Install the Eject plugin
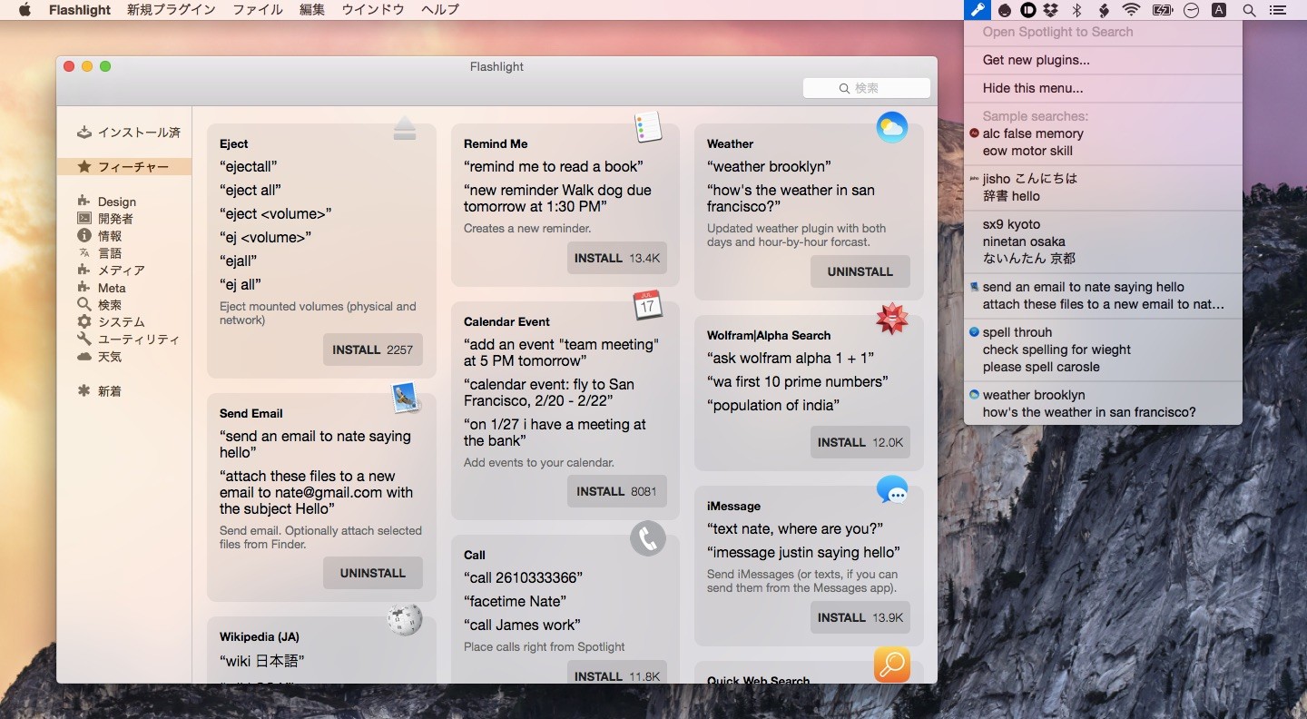Screen dimensions: 1307x719 372,350
